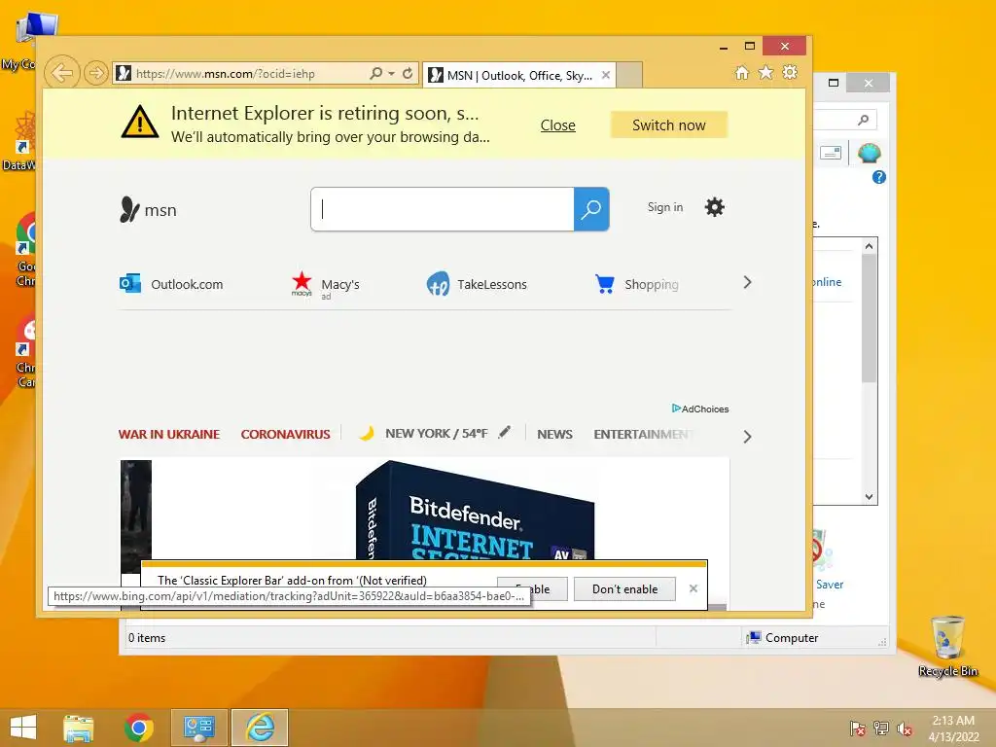Click the blue search magnifier button
996x747 pixels.
click(591, 209)
